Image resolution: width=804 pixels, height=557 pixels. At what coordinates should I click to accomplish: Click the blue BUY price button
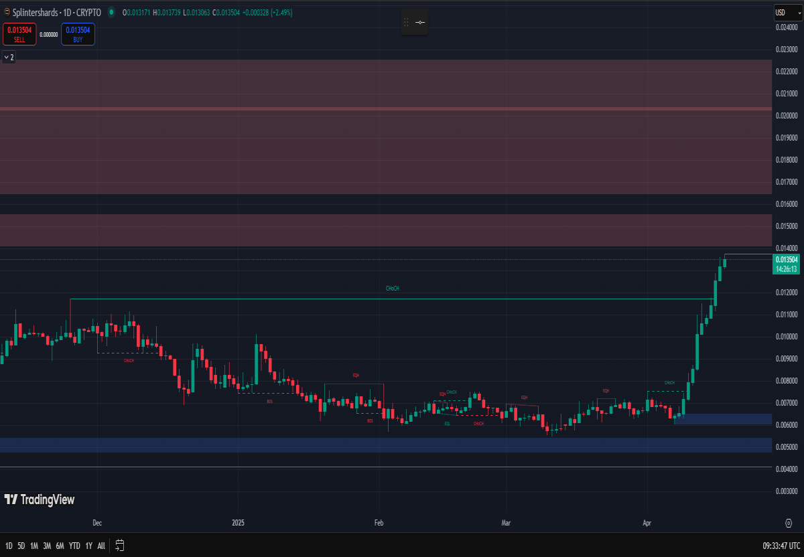[x=78, y=34]
